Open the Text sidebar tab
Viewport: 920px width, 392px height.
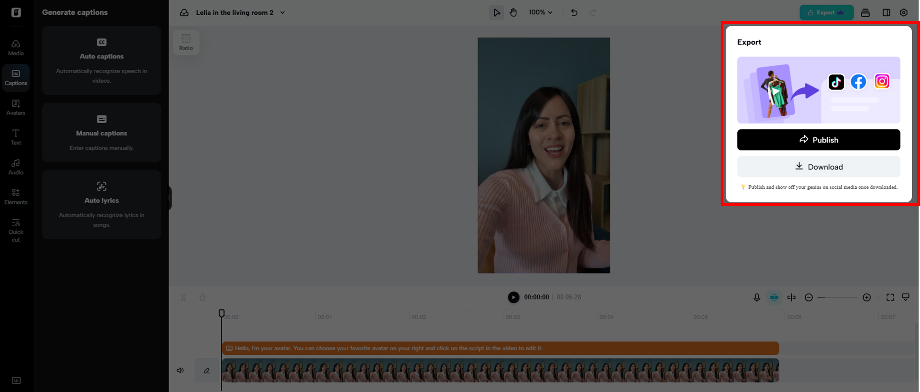[16, 137]
